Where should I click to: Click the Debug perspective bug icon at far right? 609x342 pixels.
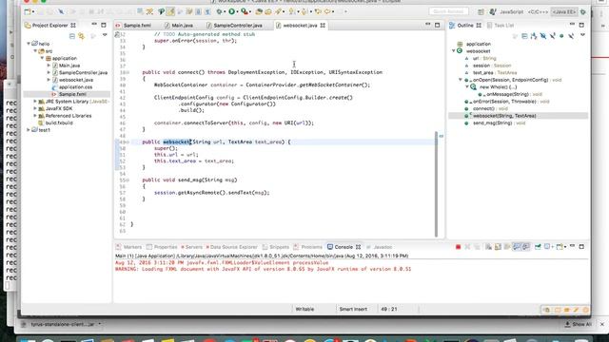pyautogui.click(x=583, y=12)
